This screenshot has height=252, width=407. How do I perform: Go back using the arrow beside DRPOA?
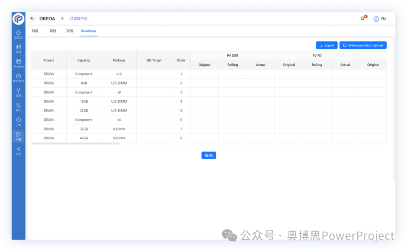(x=31, y=18)
